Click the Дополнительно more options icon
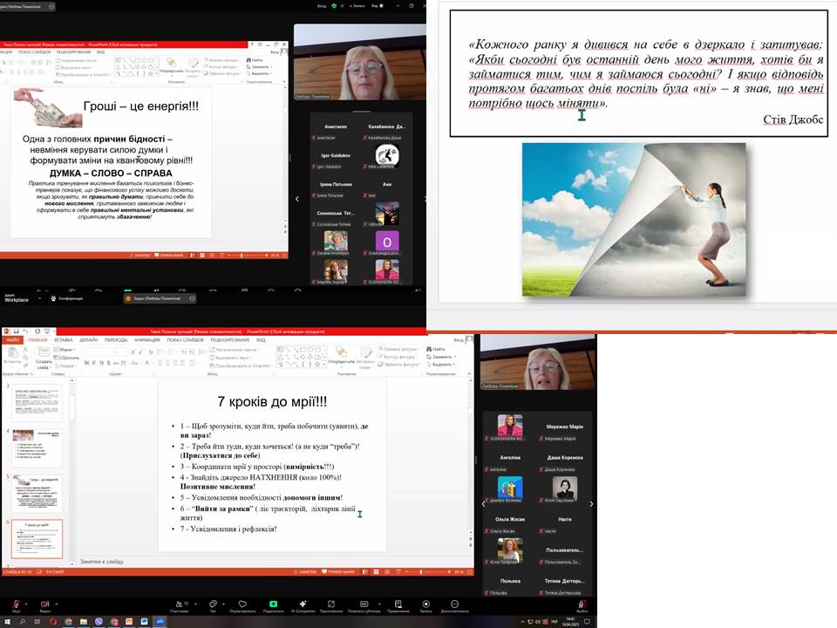Viewport: 837px width, 628px height. [x=454, y=604]
